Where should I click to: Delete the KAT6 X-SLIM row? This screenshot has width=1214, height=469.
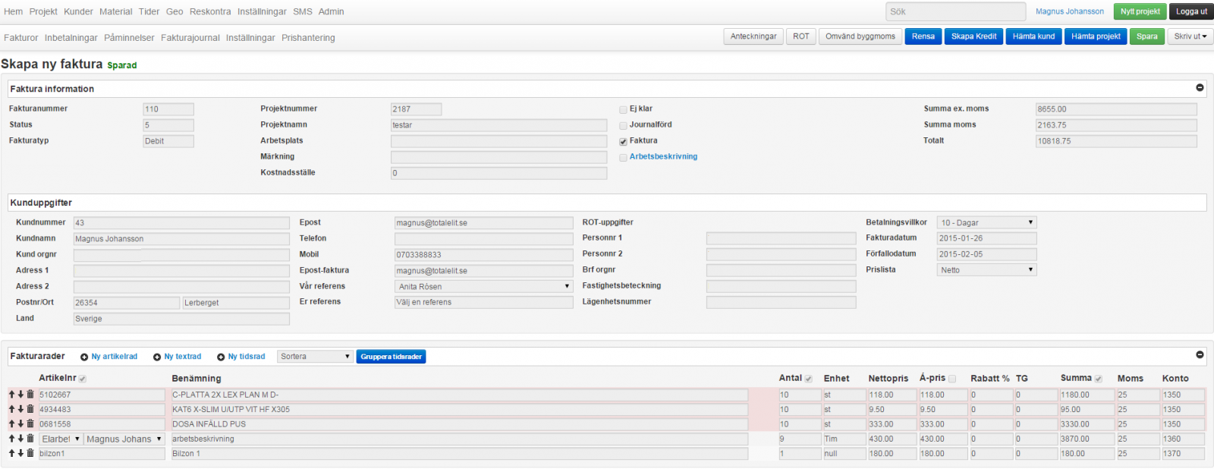click(30, 409)
